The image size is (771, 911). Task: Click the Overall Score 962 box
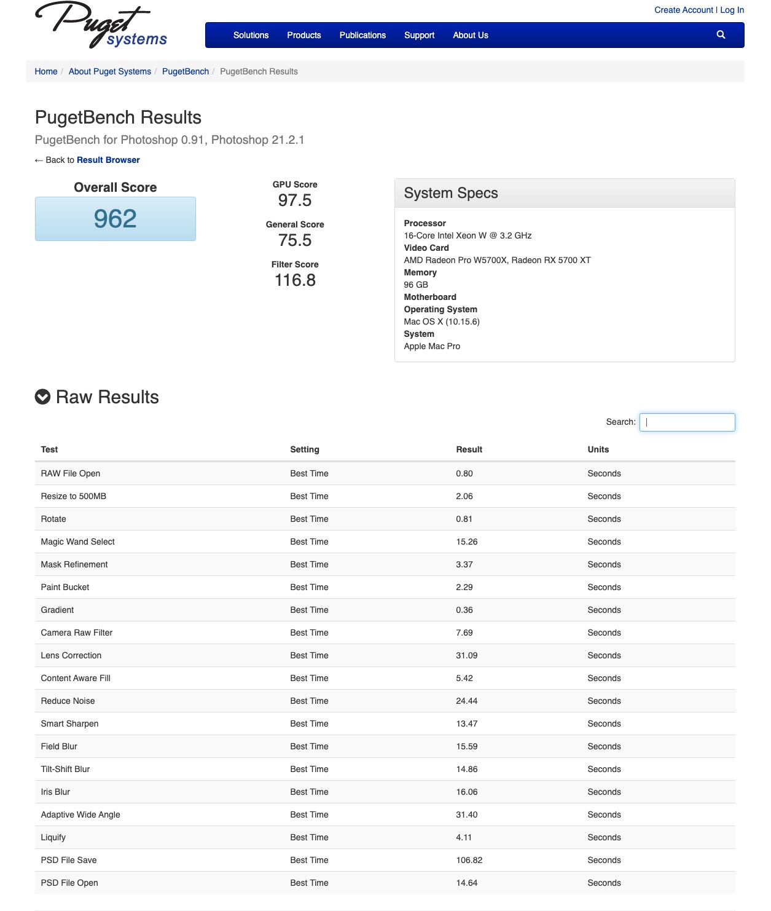(115, 219)
